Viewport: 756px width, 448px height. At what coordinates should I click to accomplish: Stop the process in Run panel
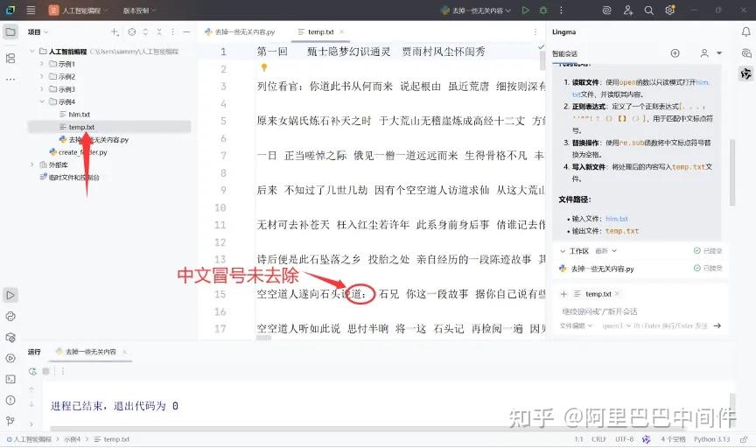click(45, 371)
